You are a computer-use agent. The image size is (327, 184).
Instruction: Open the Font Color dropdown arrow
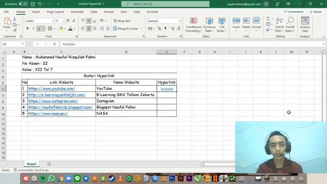[x=75, y=29]
